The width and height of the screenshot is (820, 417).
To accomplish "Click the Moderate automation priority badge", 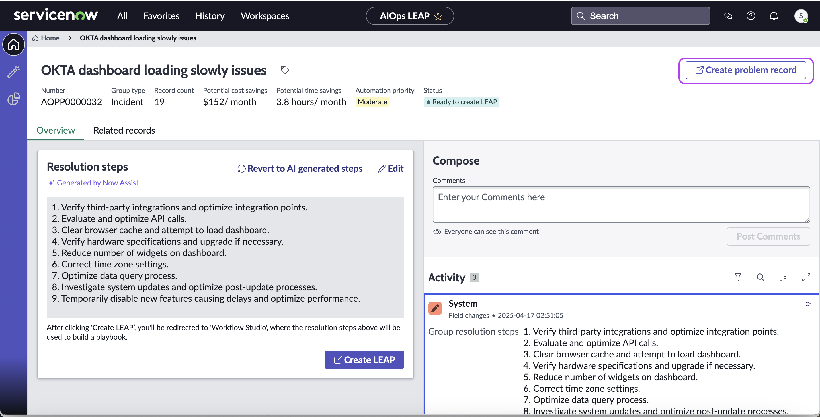I will pos(372,102).
